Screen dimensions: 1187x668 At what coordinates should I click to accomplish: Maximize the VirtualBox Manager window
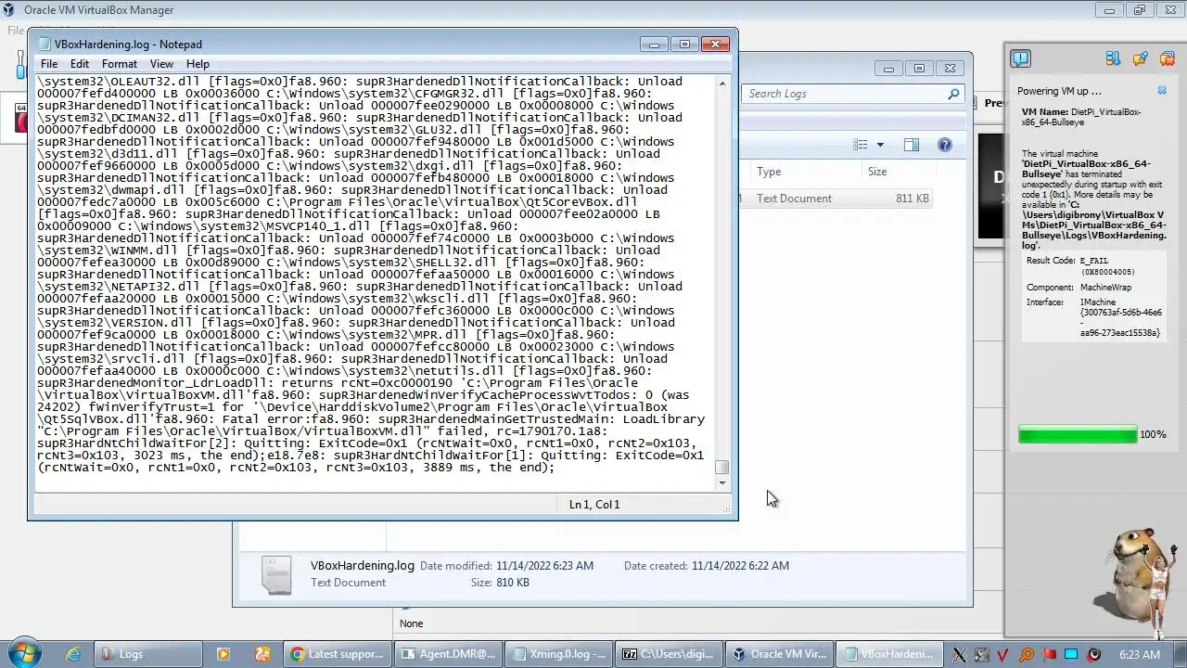pos(1141,10)
